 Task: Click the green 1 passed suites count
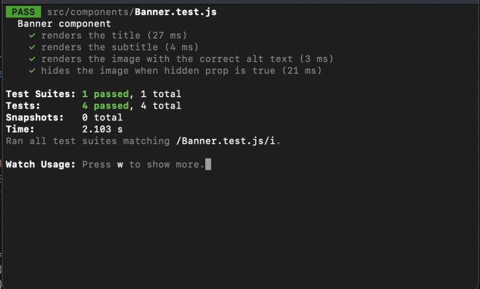tap(105, 94)
